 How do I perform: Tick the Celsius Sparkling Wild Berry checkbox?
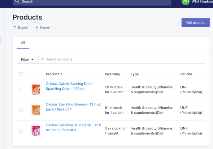pos(21,131)
